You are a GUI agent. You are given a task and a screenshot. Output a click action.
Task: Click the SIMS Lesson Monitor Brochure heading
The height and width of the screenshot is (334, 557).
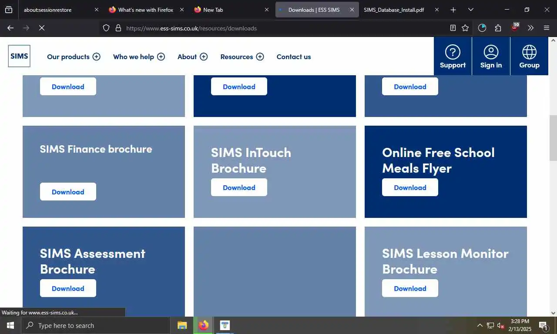(445, 261)
